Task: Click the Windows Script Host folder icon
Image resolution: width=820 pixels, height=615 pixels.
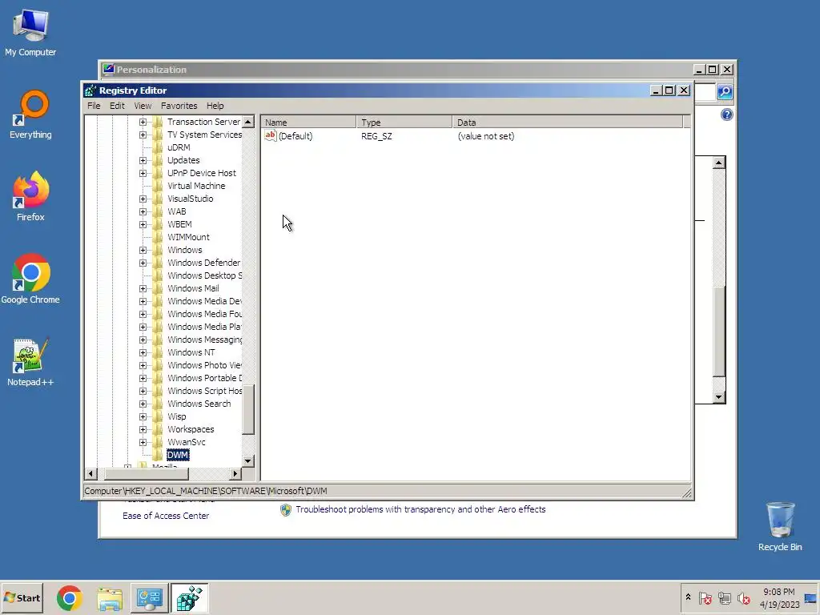Action: (158, 391)
